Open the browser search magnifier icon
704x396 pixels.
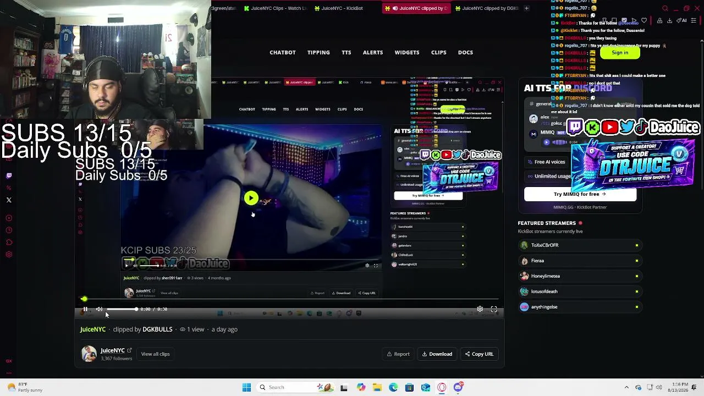click(x=665, y=8)
